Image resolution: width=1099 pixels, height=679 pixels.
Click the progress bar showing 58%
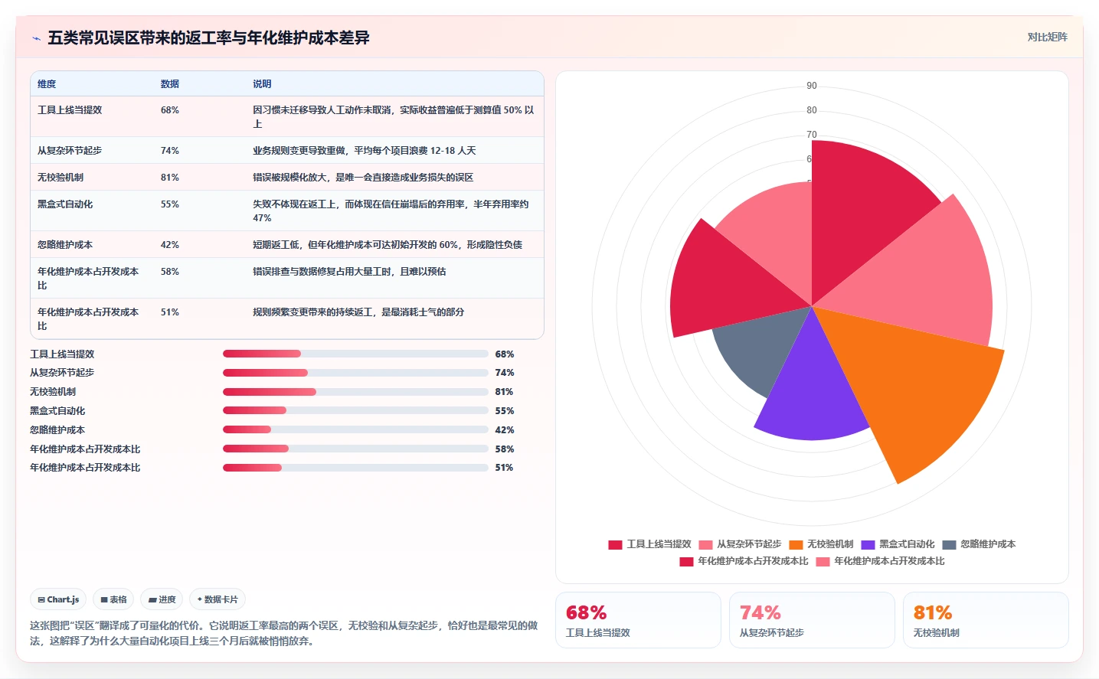[355, 449]
